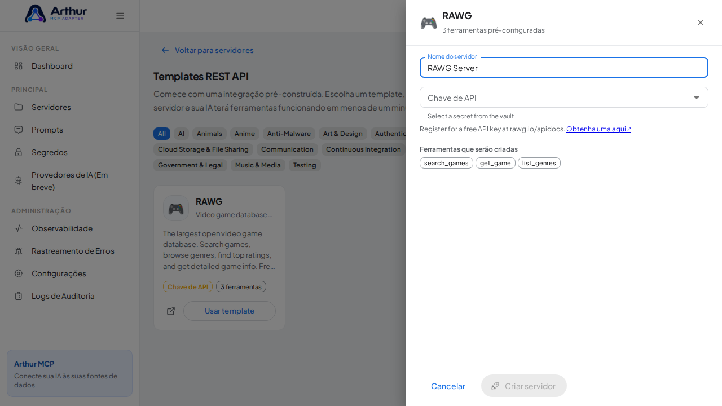Filter by Continuous Integration category
Image resolution: width=722 pixels, height=406 pixels.
click(x=363, y=149)
